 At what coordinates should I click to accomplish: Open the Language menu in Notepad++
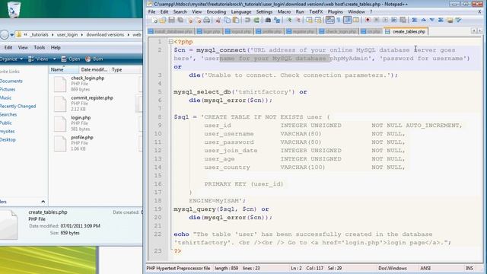pos(241,12)
